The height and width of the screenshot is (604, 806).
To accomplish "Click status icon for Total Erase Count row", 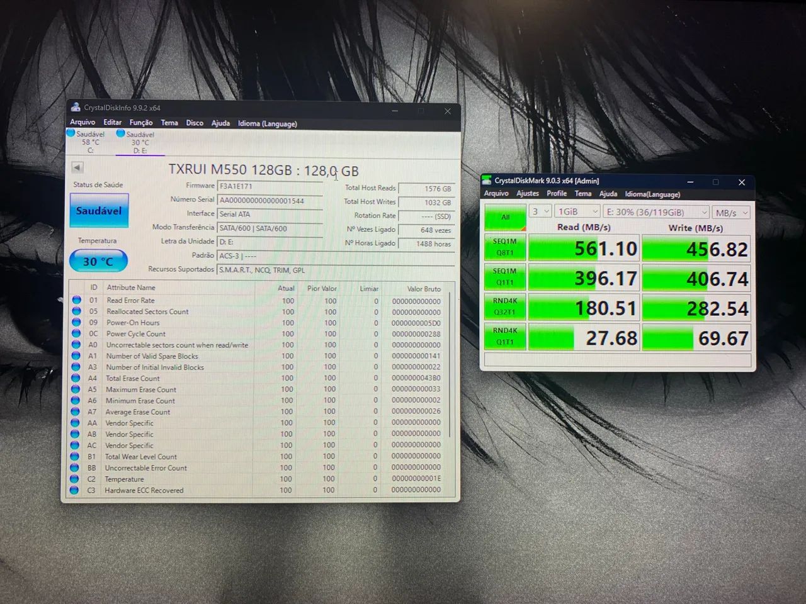I will pos(76,378).
